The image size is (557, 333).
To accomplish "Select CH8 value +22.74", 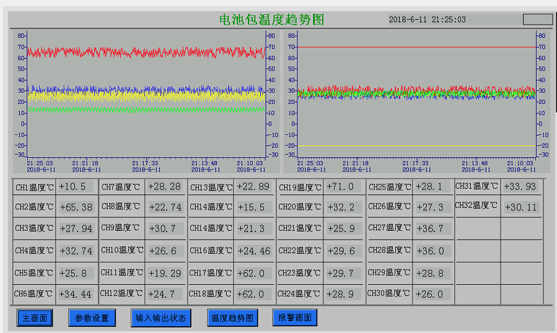I will click(165, 207).
